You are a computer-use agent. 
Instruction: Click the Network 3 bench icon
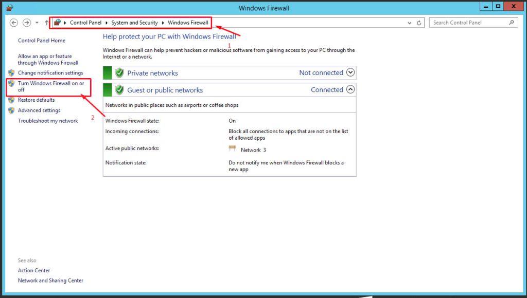[232, 148]
